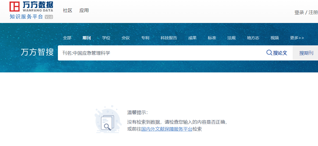Open the 社区 menu item
The width and height of the screenshot is (318, 146).
(67, 10)
